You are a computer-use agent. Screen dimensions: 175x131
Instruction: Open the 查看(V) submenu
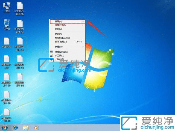click(68, 21)
